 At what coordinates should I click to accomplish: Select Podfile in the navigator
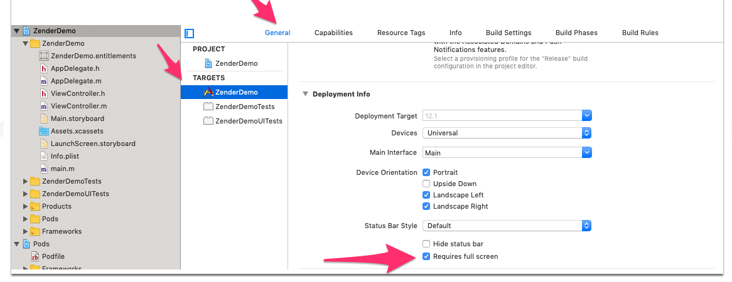pyautogui.click(x=53, y=256)
